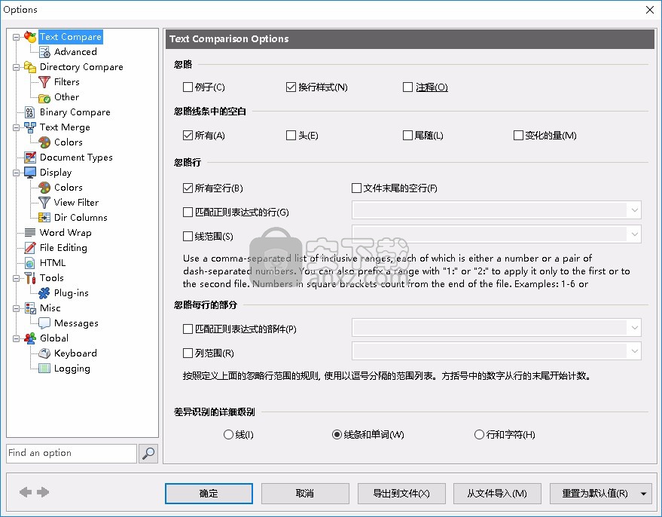Check the 列范围(R) checkbox
The image size is (662, 517).
pyautogui.click(x=188, y=353)
